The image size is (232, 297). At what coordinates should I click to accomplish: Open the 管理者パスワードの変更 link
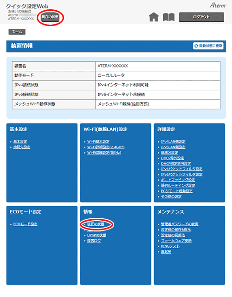(180, 224)
